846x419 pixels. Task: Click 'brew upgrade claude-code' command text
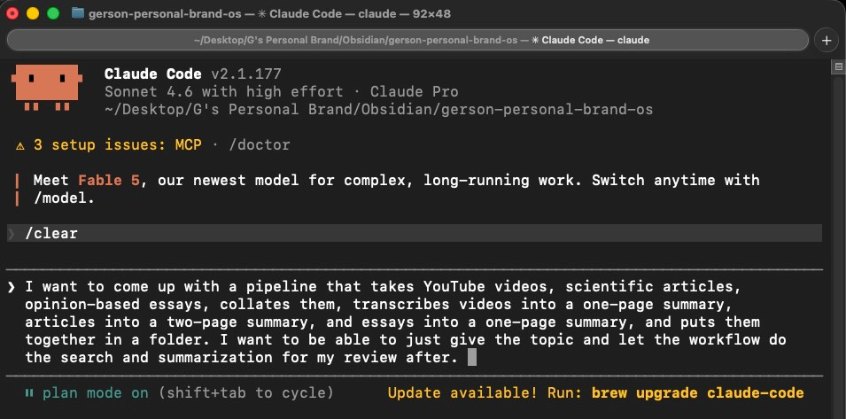click(x=698, y=393)
